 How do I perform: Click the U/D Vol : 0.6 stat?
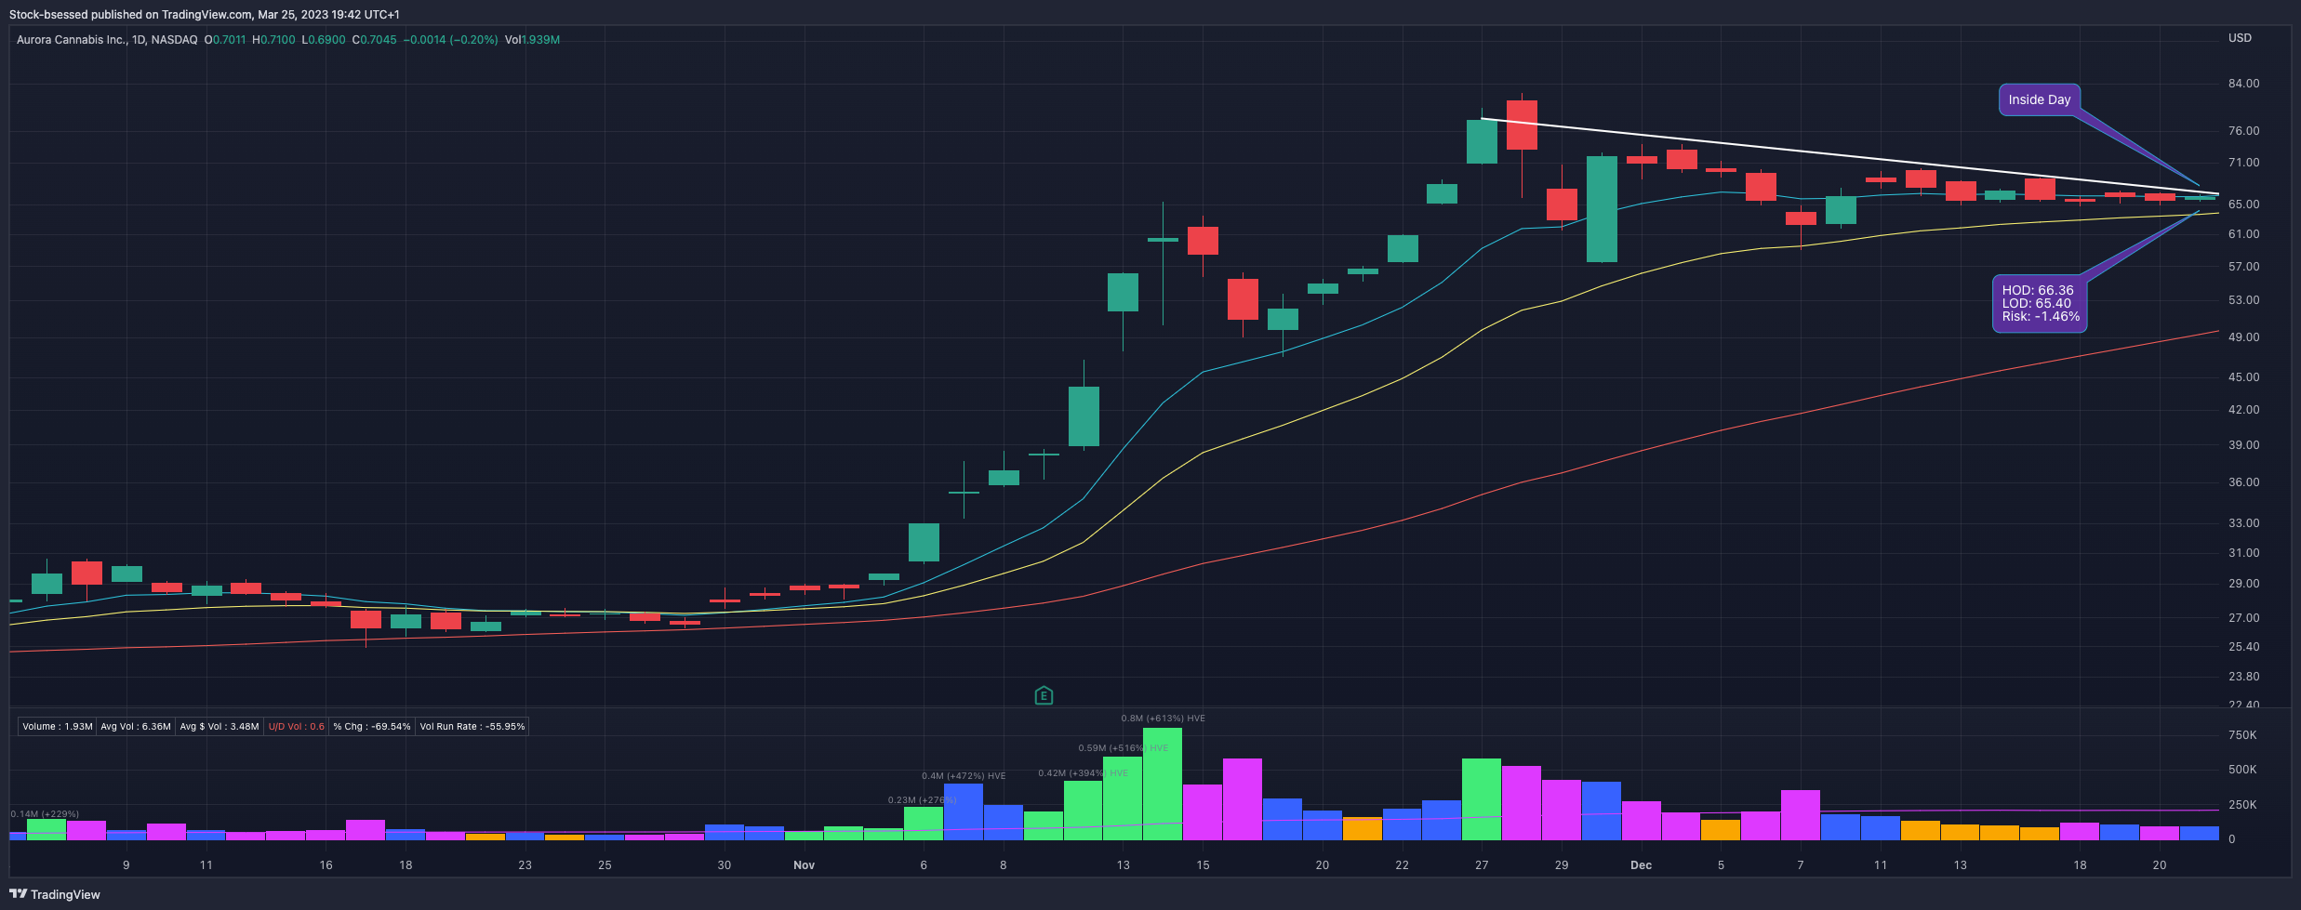coord(297,727)
